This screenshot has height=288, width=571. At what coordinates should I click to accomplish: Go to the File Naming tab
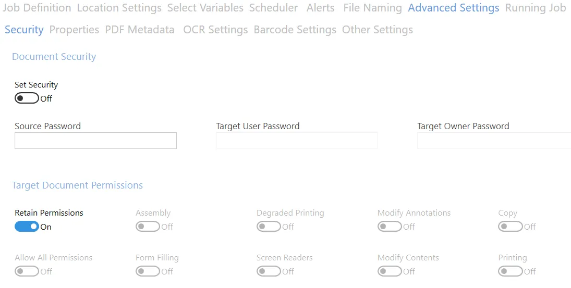(372, 8)
